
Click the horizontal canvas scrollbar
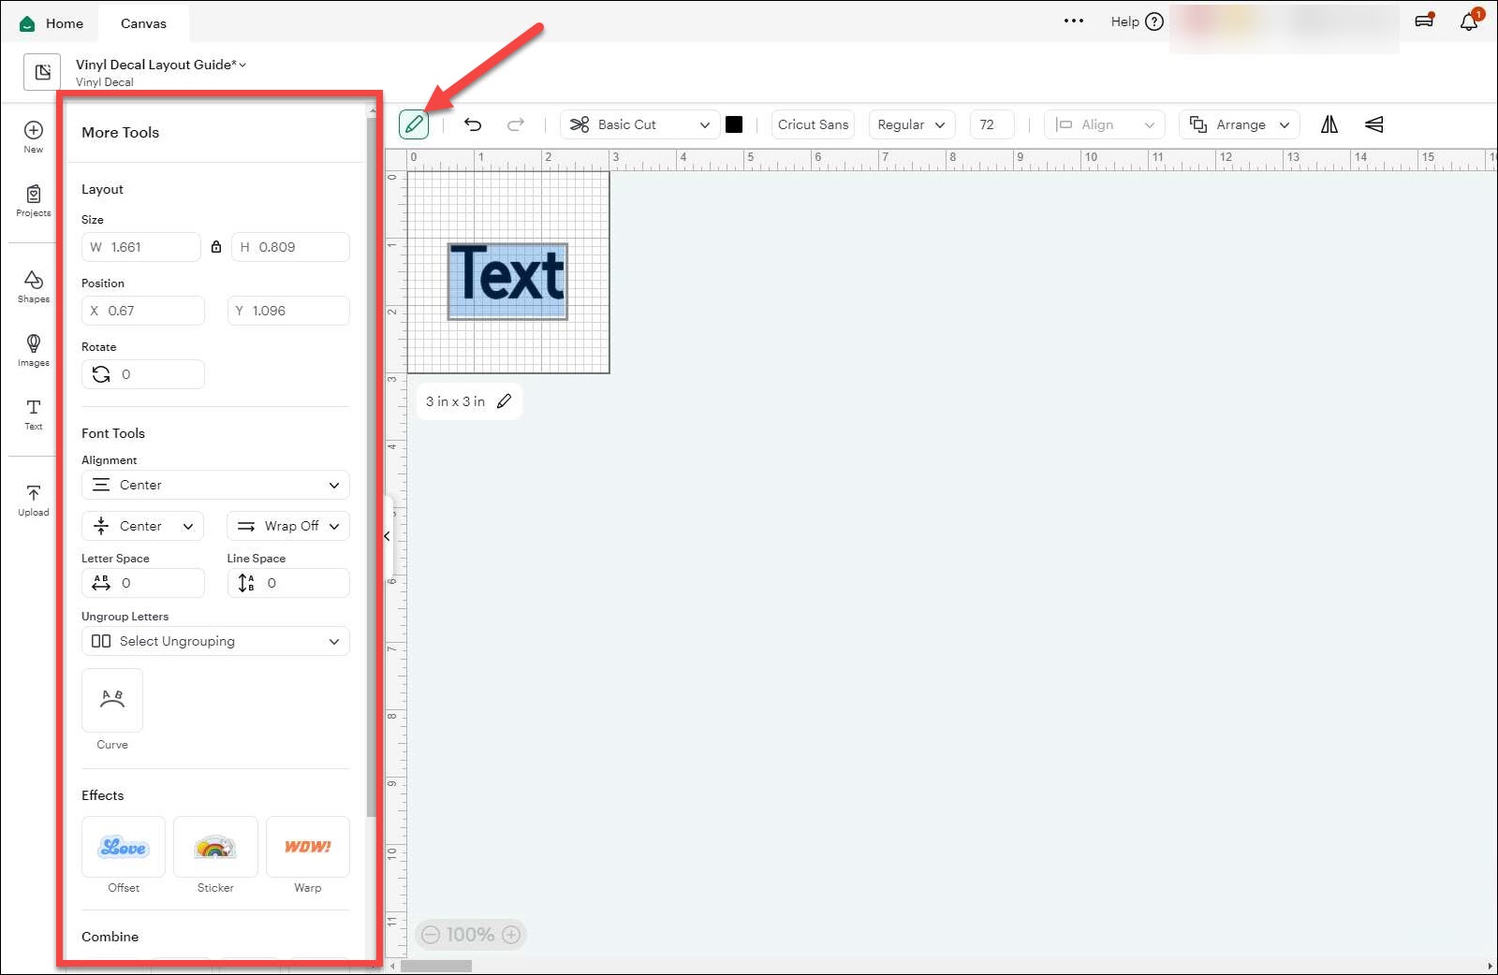coord(436,966)
